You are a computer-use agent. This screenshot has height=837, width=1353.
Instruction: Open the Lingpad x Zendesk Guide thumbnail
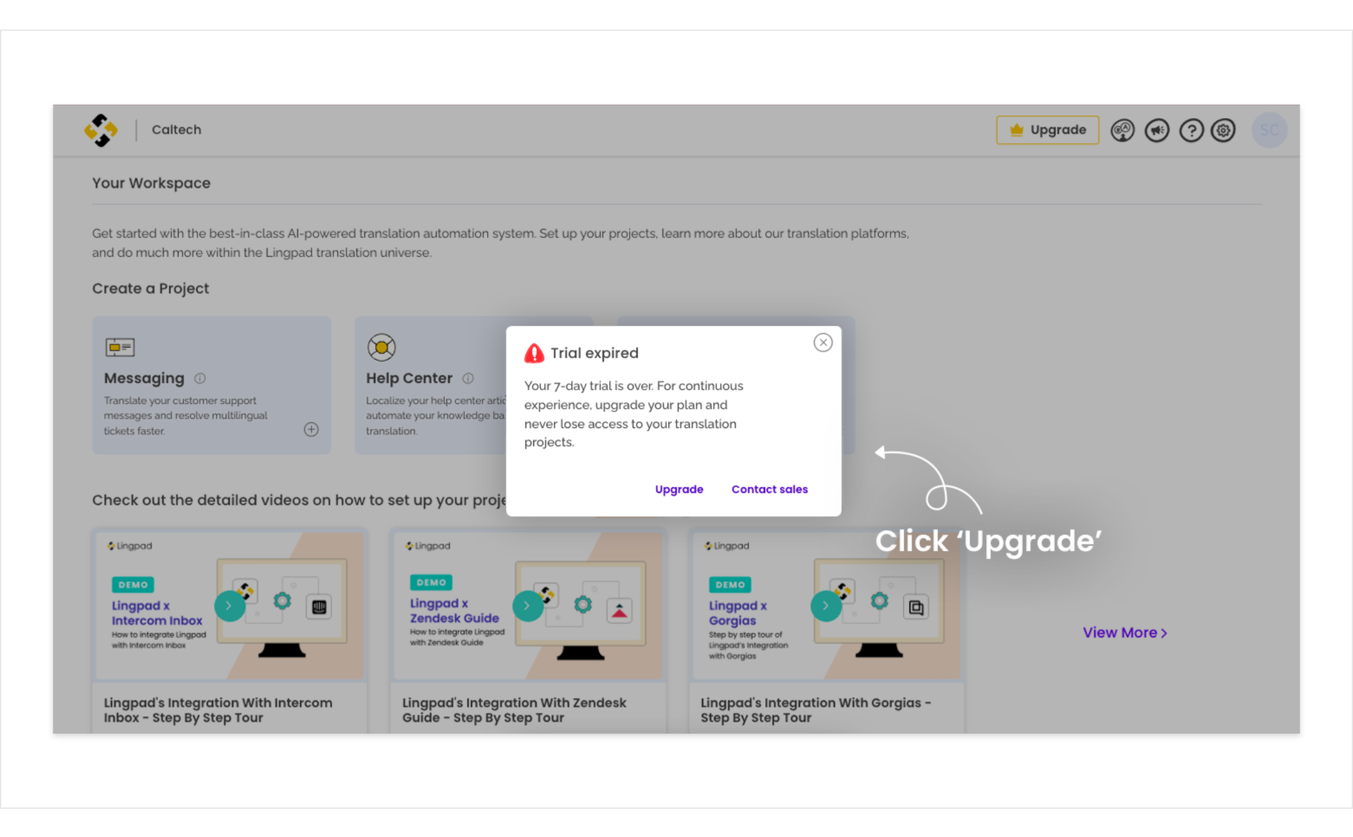pos(527,606)
